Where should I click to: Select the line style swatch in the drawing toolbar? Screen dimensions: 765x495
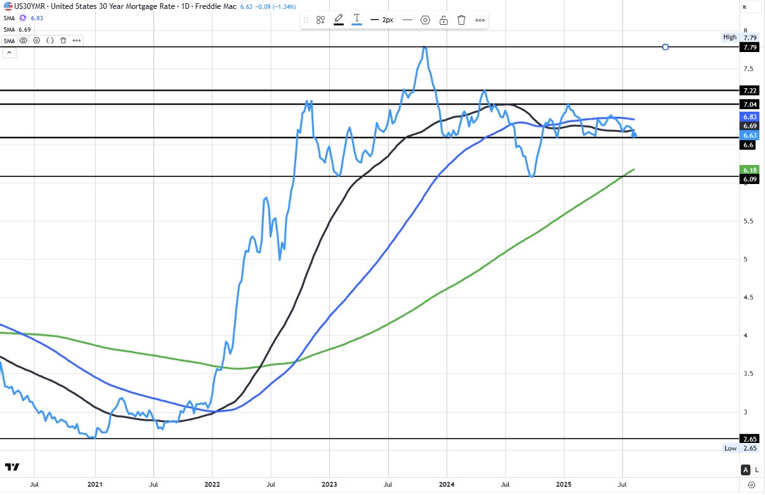click(x=406, y=20)
